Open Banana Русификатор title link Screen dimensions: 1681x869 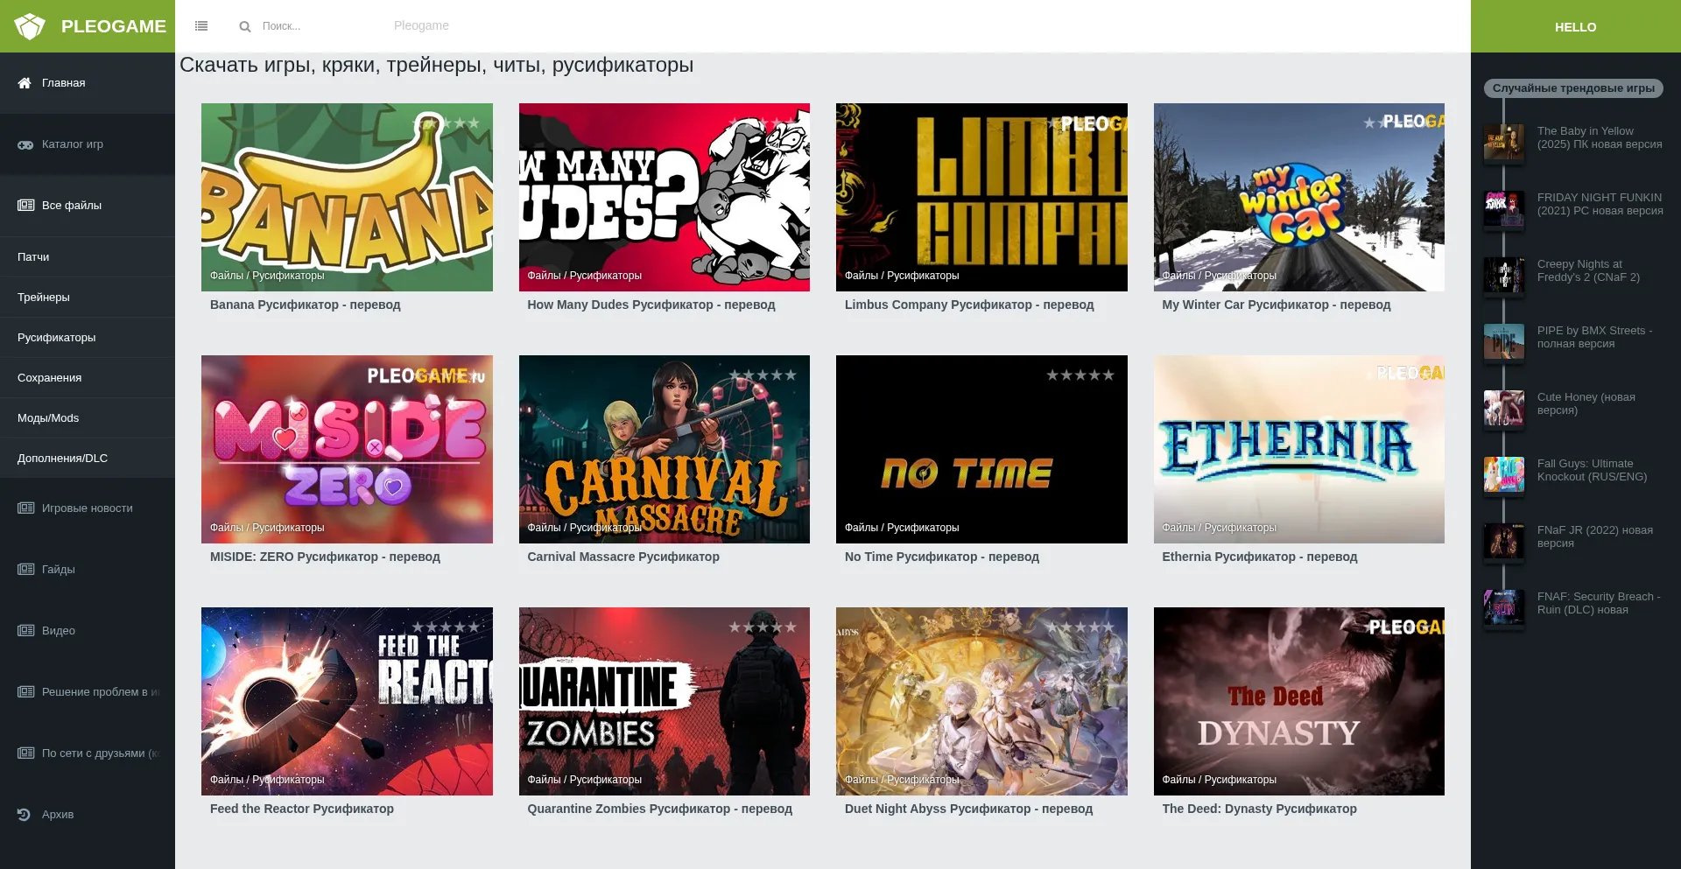coord(305,305)
